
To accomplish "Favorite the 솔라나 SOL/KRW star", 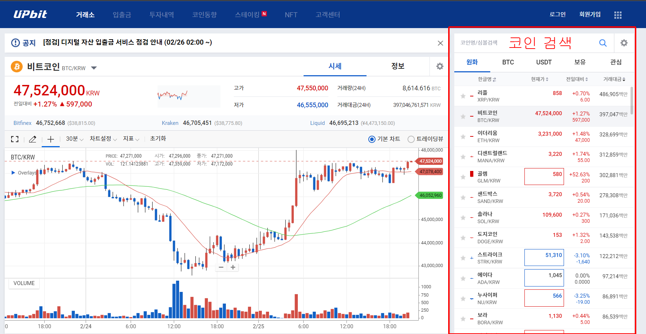I will [463, 217].
